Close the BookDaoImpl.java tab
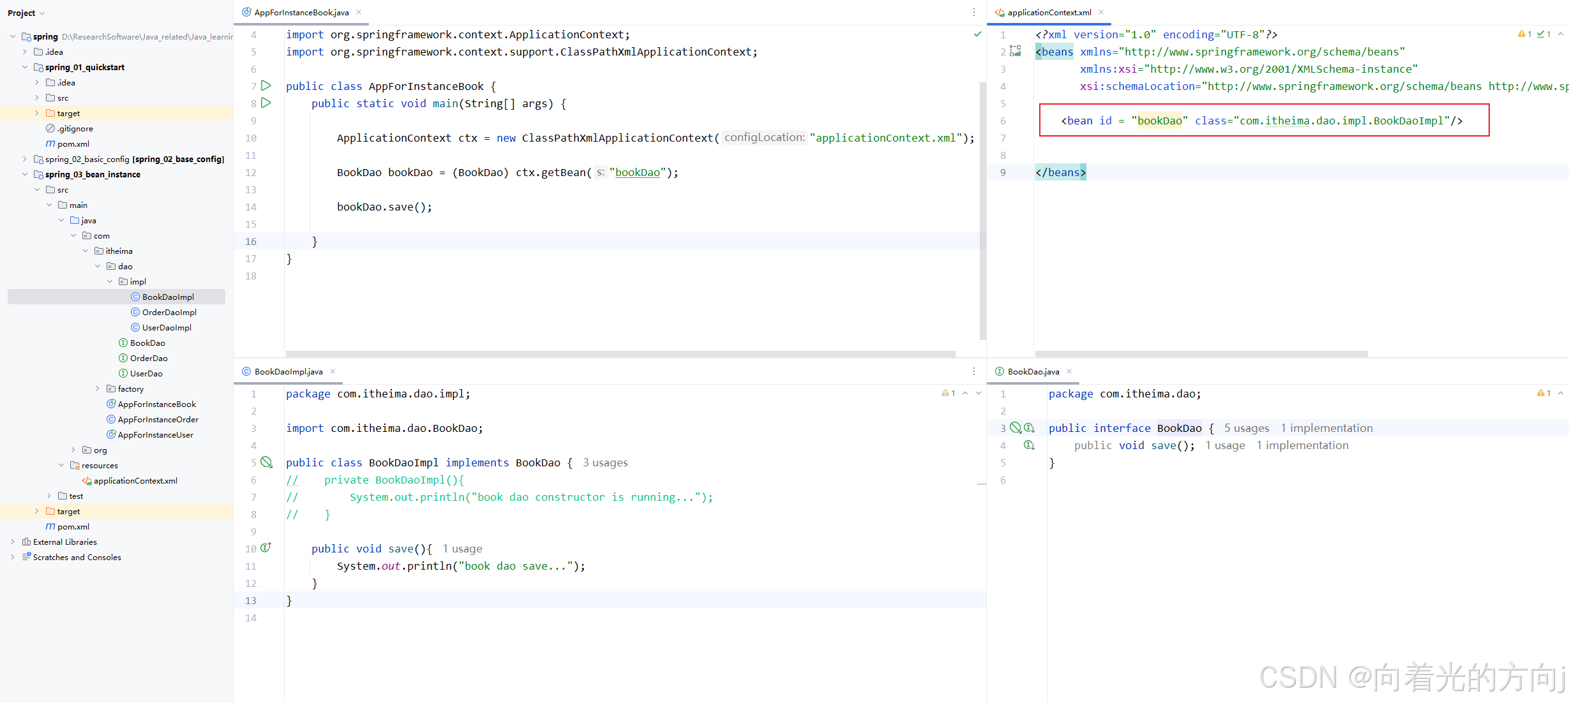Viewport: 1569px width, 703px height. tap(333, 371)
